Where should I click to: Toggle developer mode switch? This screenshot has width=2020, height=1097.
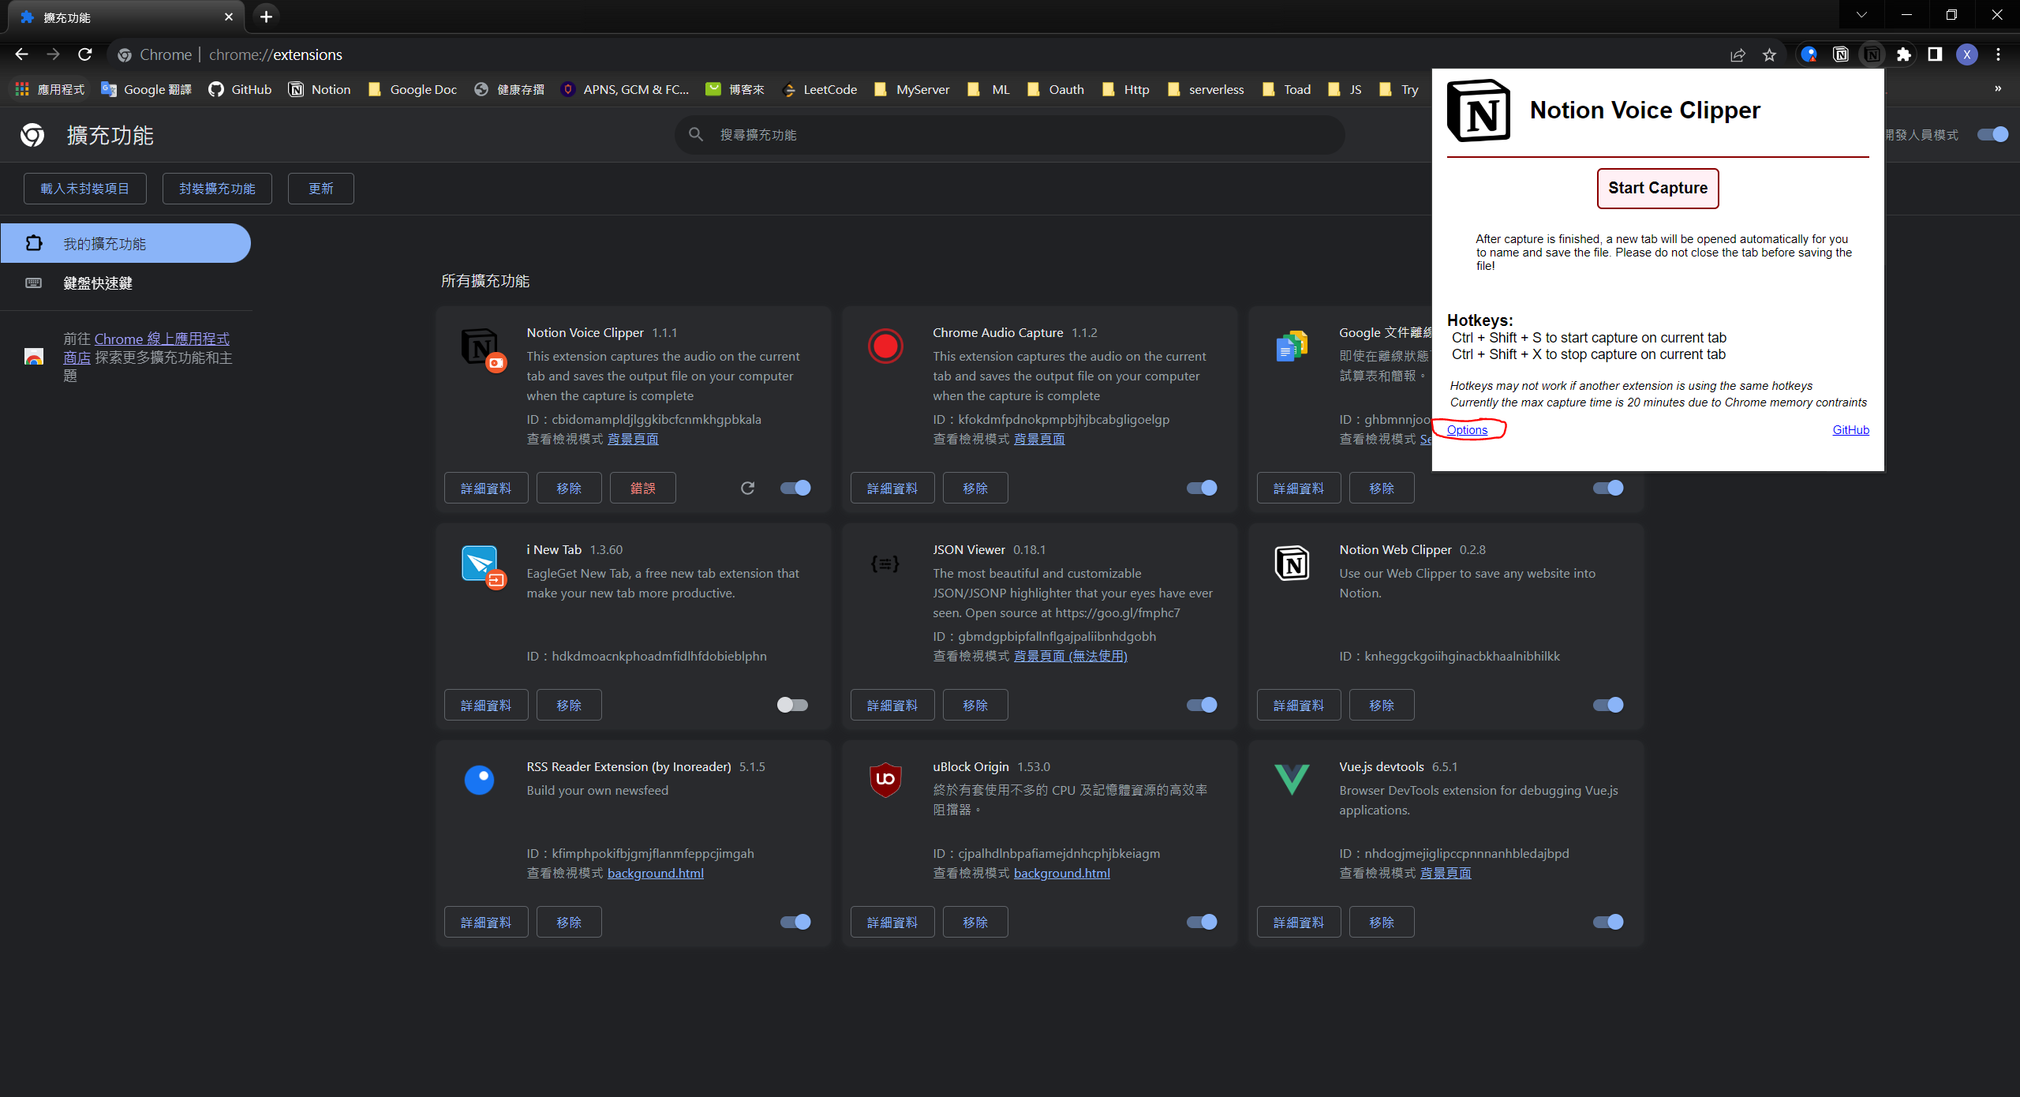[x=1992, y=134]
